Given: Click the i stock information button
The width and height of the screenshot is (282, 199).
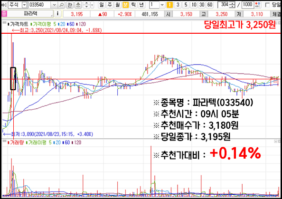Looking at the screenshot, I should [57, 14].
